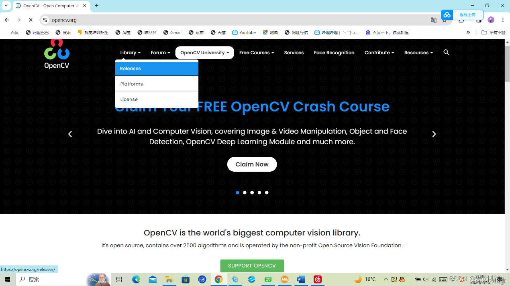
Task: Click the Baidu cloud upload icon
Action: 447,15
